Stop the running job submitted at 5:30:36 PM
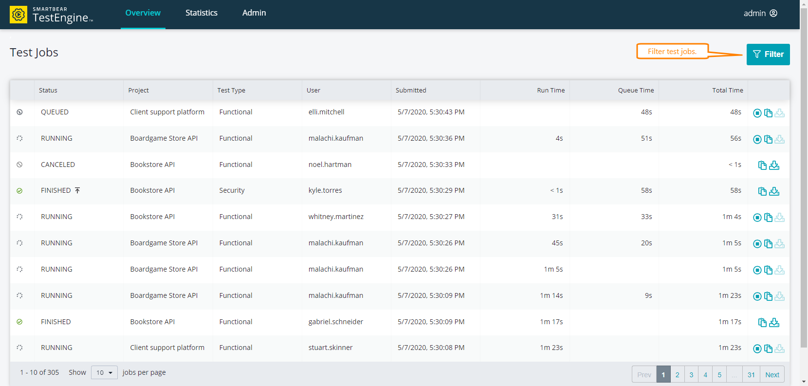 coord(757,139)
